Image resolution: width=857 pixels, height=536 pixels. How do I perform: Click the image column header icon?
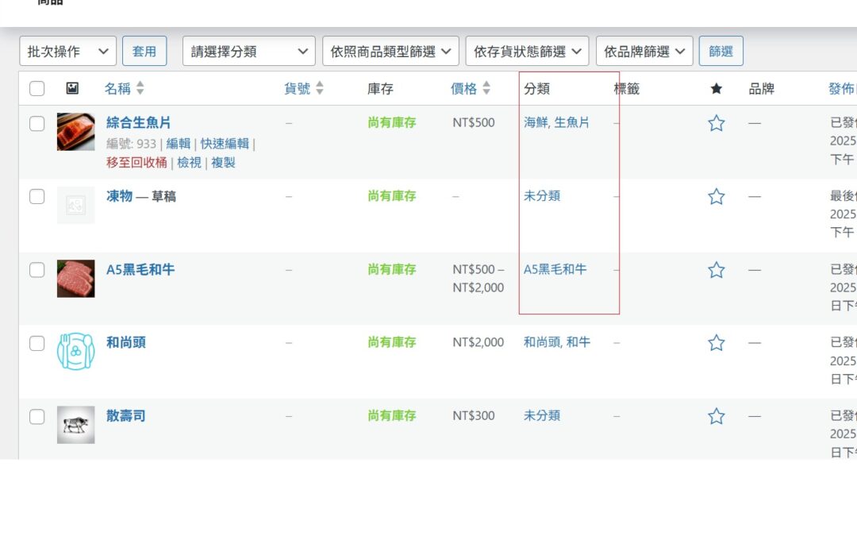[72, 88]
